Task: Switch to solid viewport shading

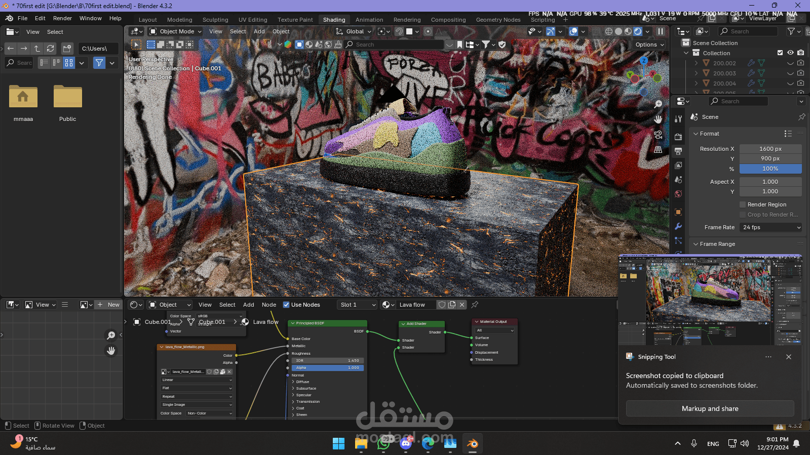Action: click(x=619, y=31)
